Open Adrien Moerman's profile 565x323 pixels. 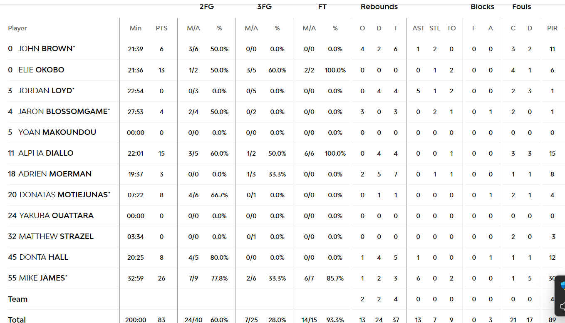[55, 174]
